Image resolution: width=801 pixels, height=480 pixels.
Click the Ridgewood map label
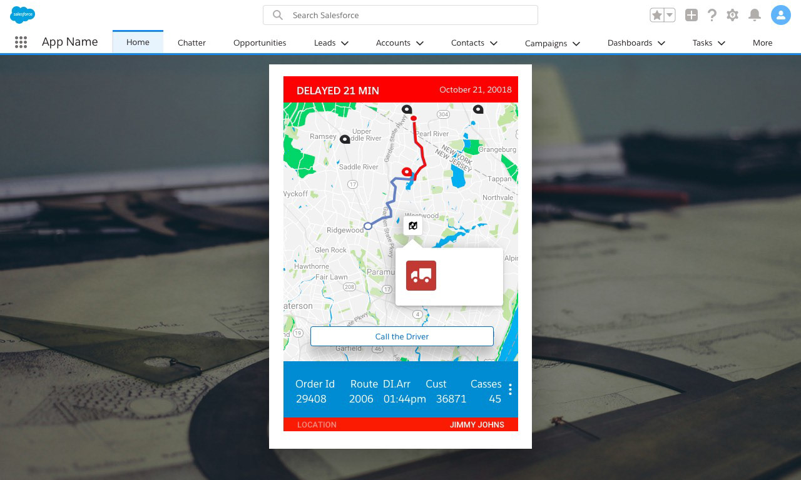[x=345, y=230]
